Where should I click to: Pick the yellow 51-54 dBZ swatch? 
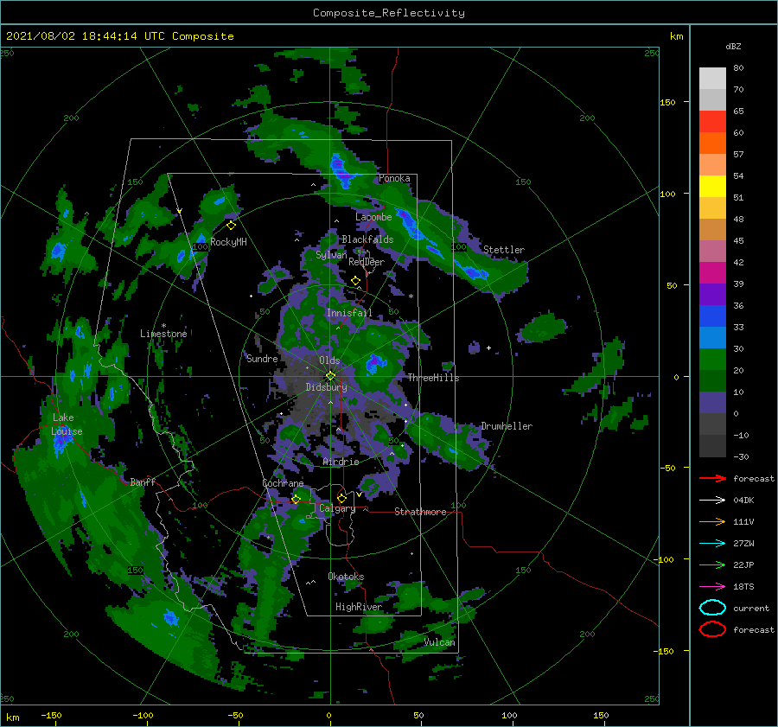(x=712, y=187)
